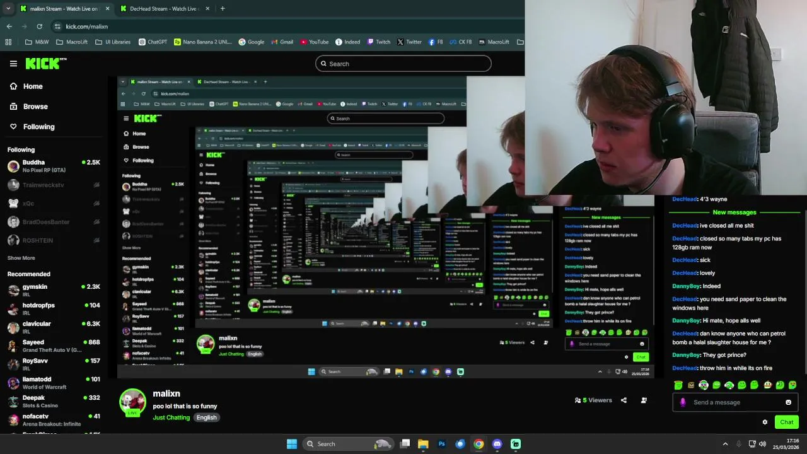Click the Kick logo
Image resolution: width=807 pixels, height=454 pixels.
pos(46,63)
